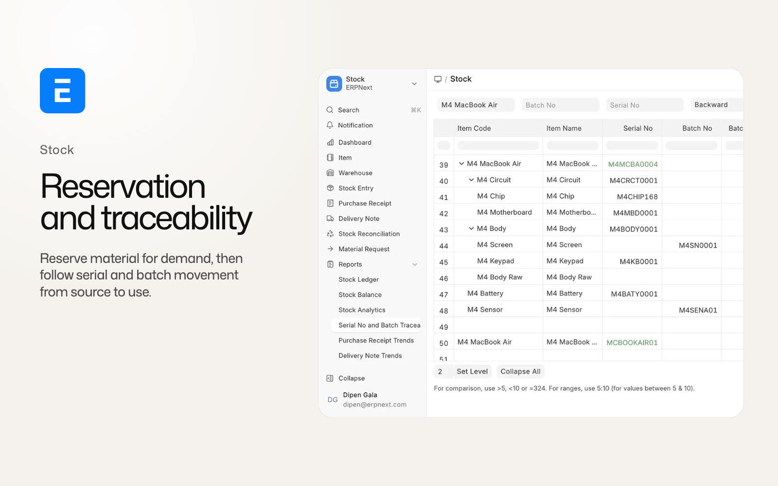Click the Stock app icon in sidebar header
Viewport: 778px width, 486px height.
(334, 84)
